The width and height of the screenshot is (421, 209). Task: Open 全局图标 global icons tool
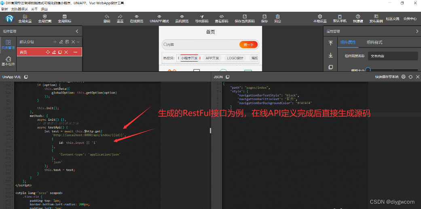pyautogui.click(x=65, y=19)
